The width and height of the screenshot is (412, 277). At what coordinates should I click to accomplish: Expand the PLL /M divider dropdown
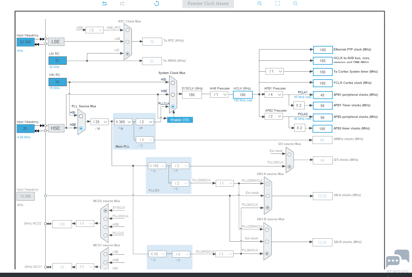(x=99, y=122)
